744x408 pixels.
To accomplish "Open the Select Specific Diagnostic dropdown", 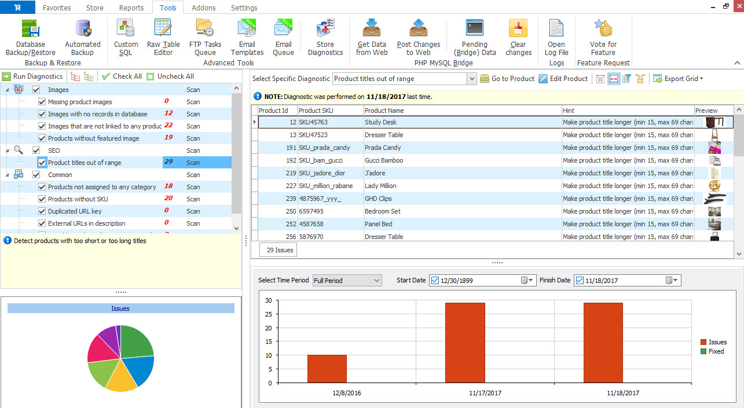I will (471, 79).
